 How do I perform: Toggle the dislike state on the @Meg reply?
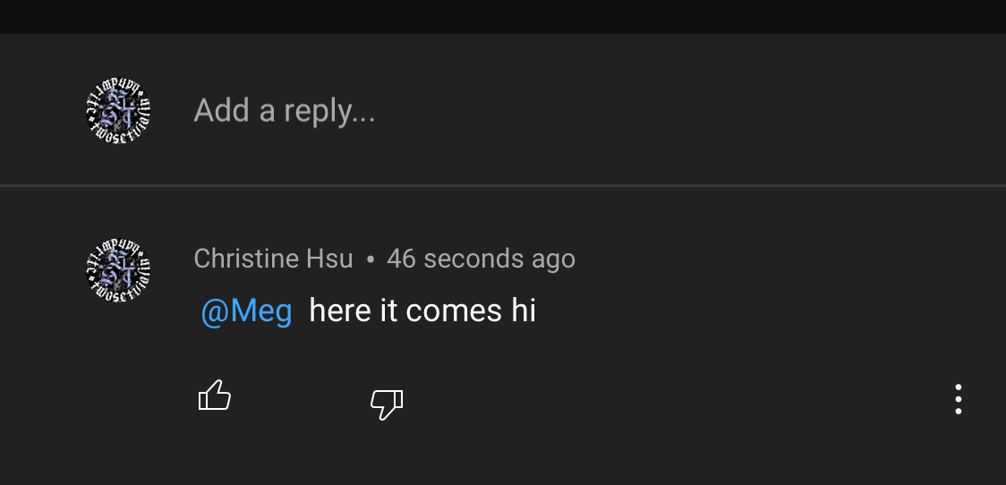point(387,404)
